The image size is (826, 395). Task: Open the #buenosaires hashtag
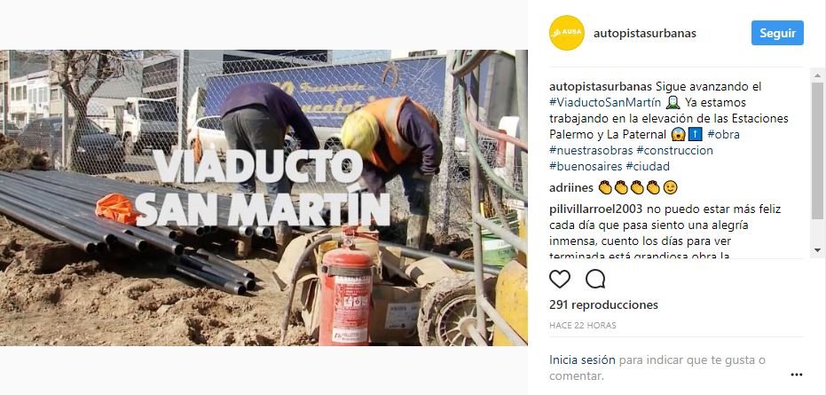[586, 167]
